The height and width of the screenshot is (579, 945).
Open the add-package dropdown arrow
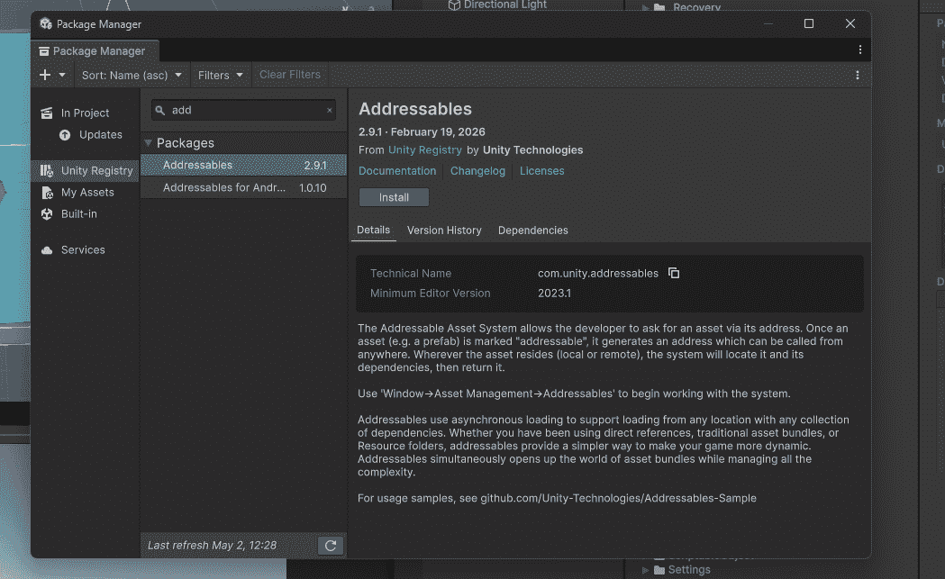[x=62, y=75]
